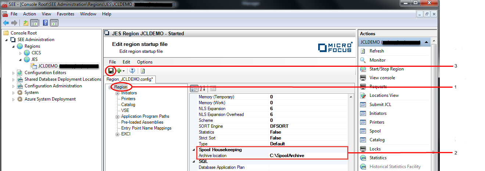Toggle Show/Hide Action Pane icon
The width and height of the screenshot is (485, 171).
[x=54, y=23]
